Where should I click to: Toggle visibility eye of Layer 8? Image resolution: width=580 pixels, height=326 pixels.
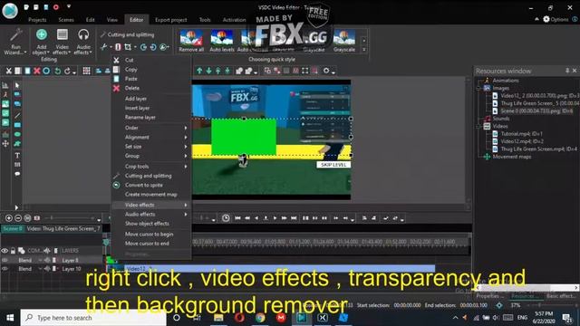click(5, 260)
